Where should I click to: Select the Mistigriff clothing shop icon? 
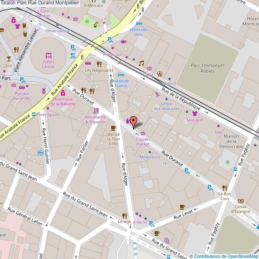click(x=194, y=113)
